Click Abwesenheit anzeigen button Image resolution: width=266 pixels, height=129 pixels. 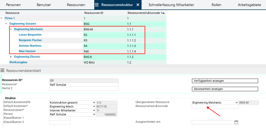(x=225, y=89)
